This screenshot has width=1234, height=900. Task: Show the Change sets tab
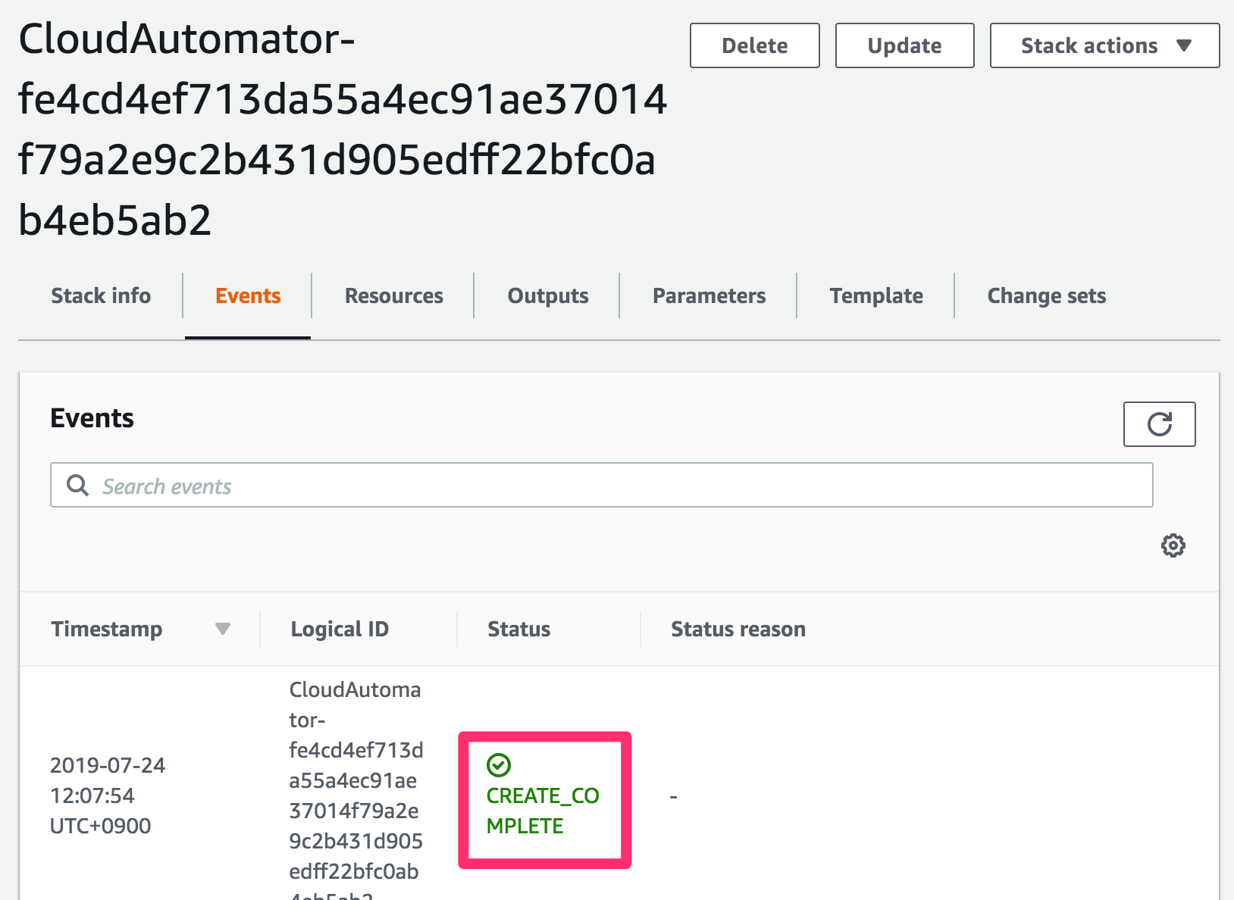1046,295
